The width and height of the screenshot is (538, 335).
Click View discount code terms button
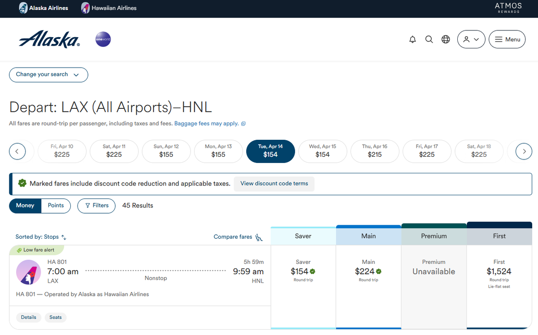click(x=274, y=184)
